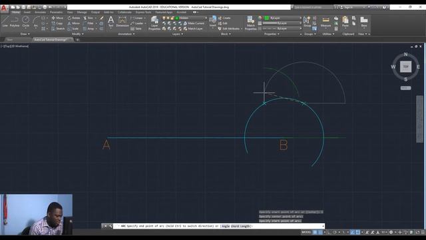Viewport: 426px width, 240px height.
Task: Click the Paste button
Action: click(x=345, y=21)
